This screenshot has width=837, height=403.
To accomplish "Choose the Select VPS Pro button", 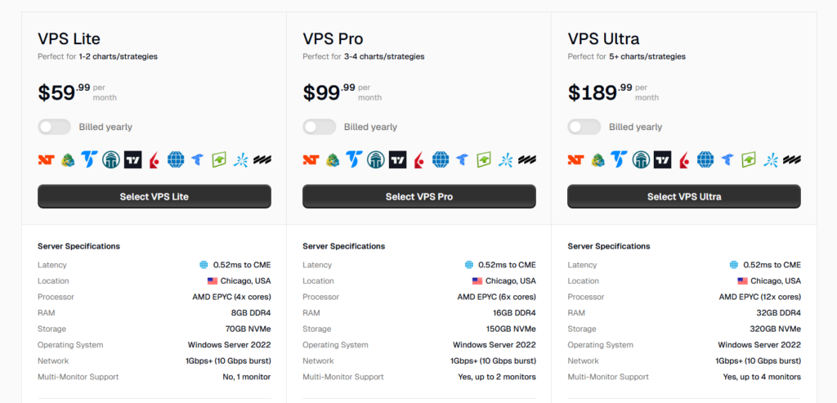I will [x=419, y=196].
